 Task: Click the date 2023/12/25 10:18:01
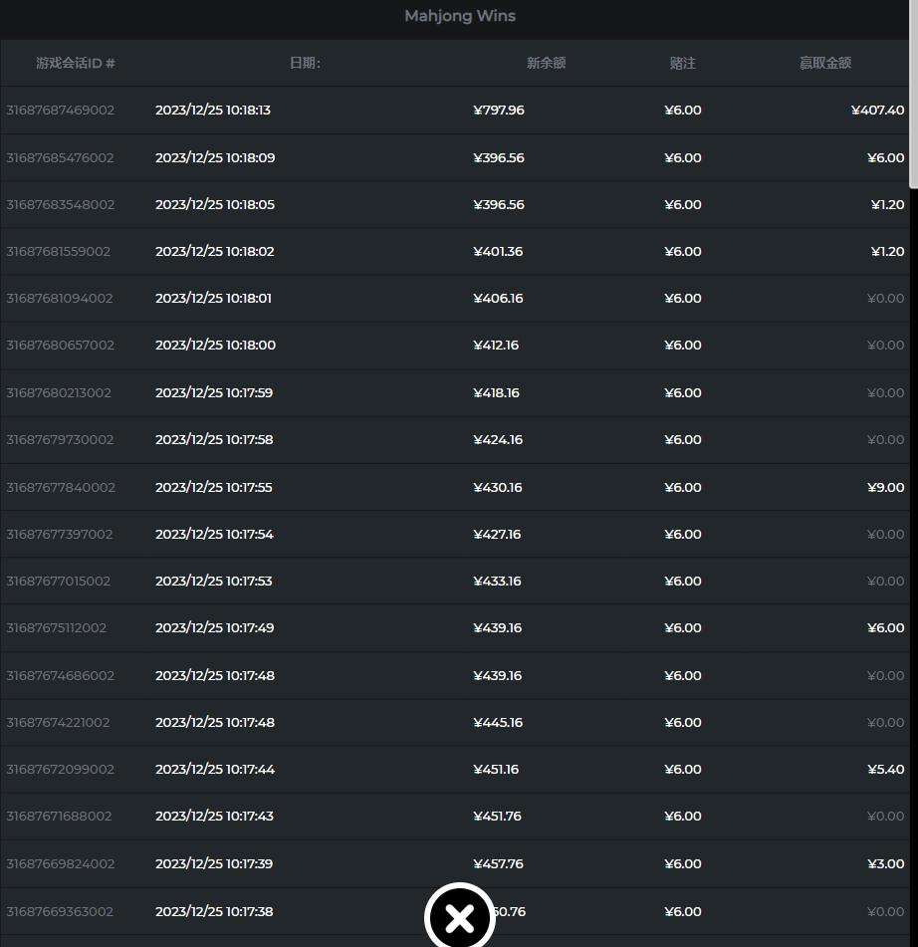pos(214,299)
